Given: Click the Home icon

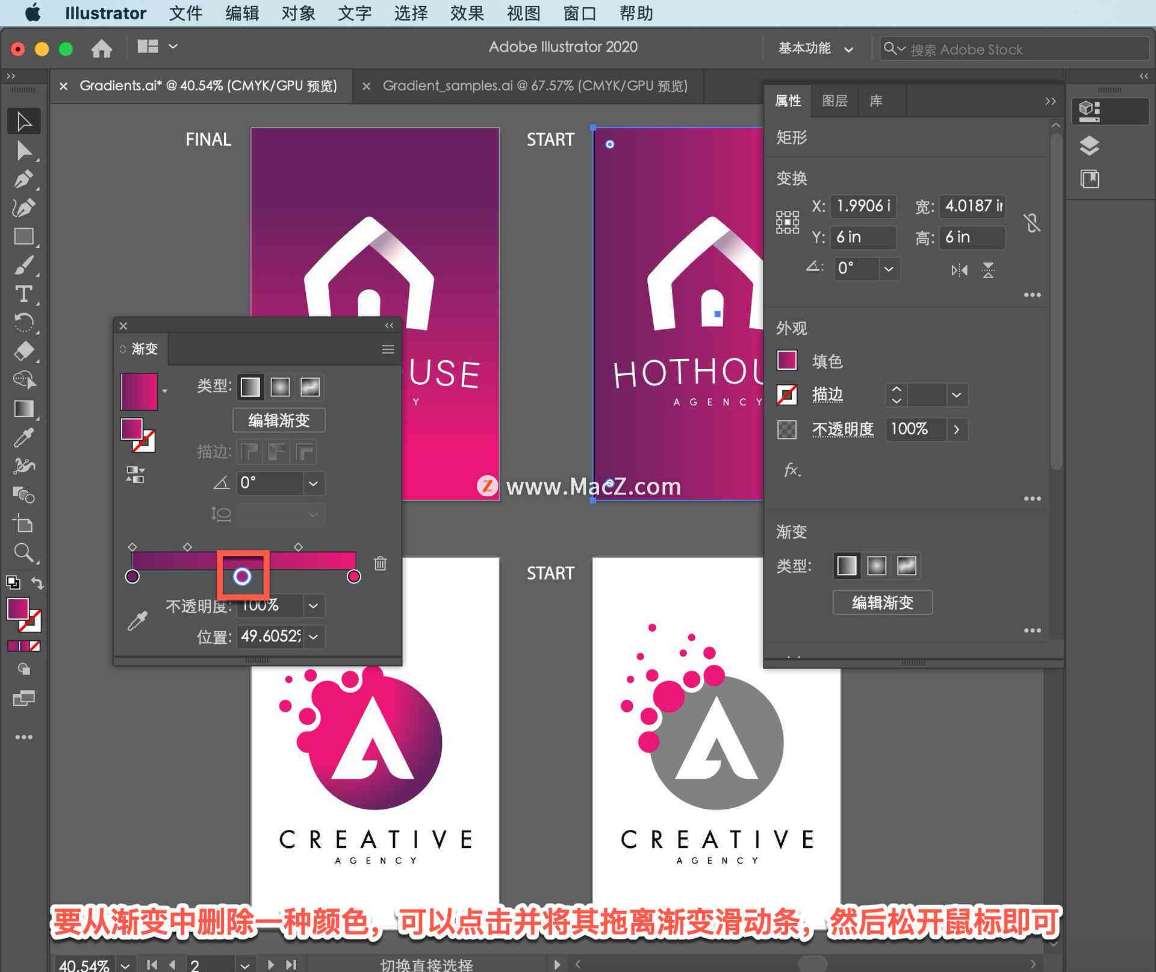Looking at the screenshot, I should [x=101, y=48].
